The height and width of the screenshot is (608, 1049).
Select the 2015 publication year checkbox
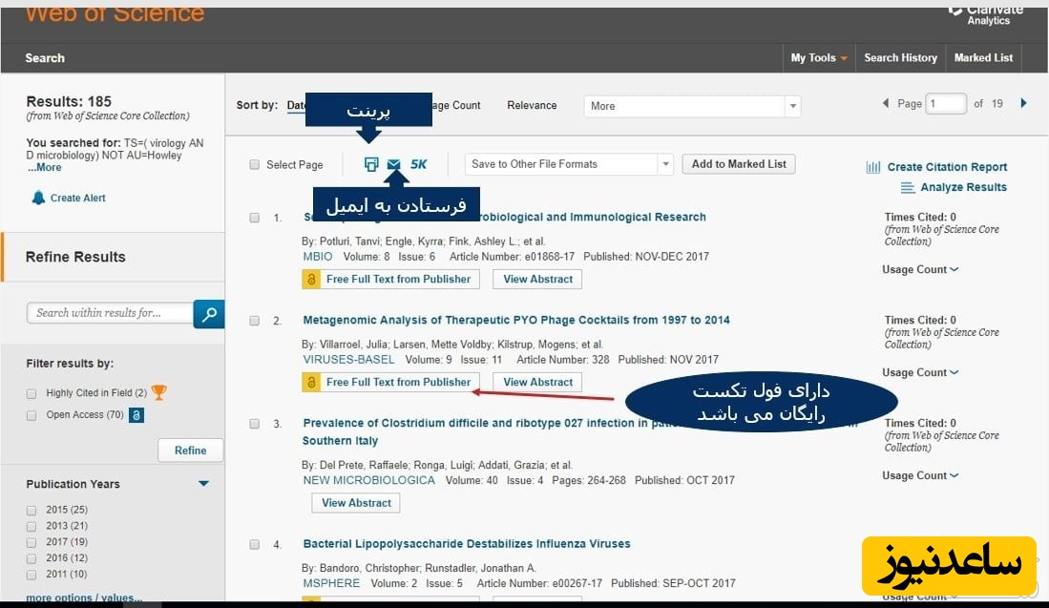(31, 509)
